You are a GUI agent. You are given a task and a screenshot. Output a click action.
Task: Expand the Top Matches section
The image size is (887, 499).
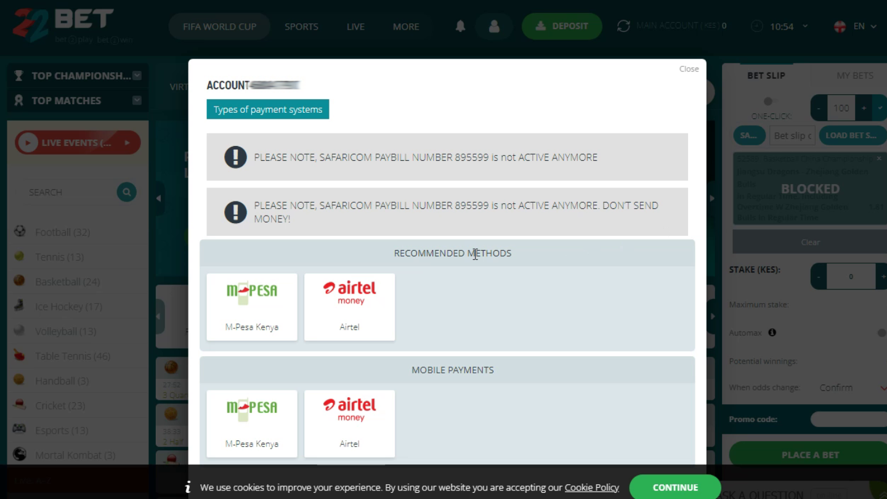137,100
